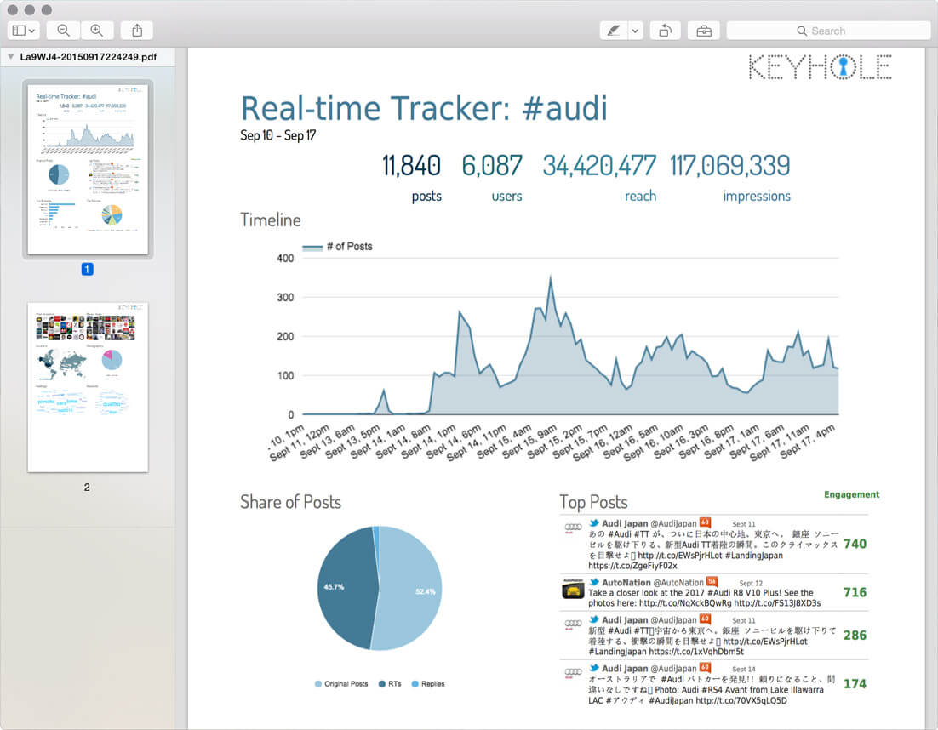Image resolution: width=938 pixels, height=730 pixels.
Task: Select the 52.4% pie slice
Action: click(x=413, y=589)
